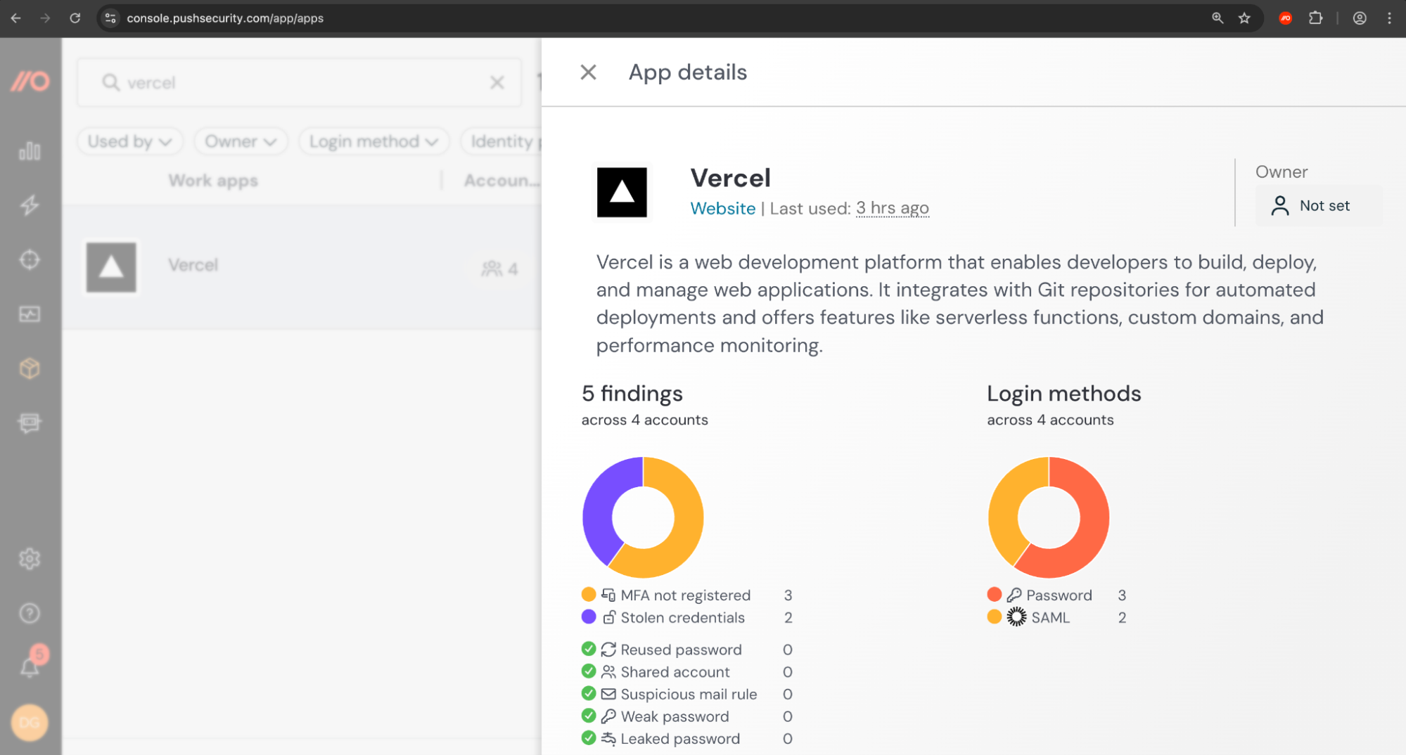Open the crosshair detection icon in sidebar

pyautogui.click(x=30, y=259)
